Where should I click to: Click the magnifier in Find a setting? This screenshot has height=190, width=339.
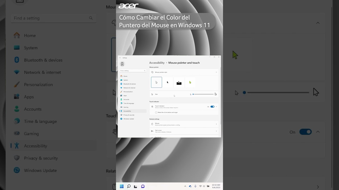point(145,71)
